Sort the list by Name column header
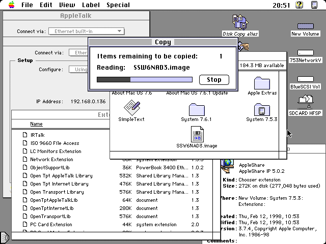This screenshot has width=326, height=244. [36, 124]
